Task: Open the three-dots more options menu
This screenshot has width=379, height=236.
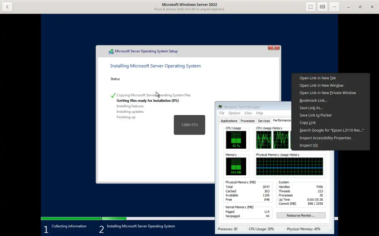Action: click(334, 7)
